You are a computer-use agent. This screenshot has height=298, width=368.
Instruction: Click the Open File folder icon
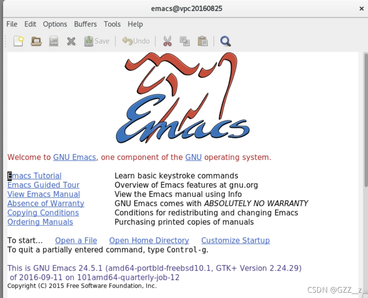pyautogui.click(x=36, y=41)
